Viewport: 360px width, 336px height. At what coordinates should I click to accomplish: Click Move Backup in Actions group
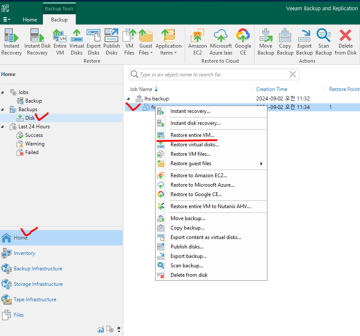click(266, 42)
